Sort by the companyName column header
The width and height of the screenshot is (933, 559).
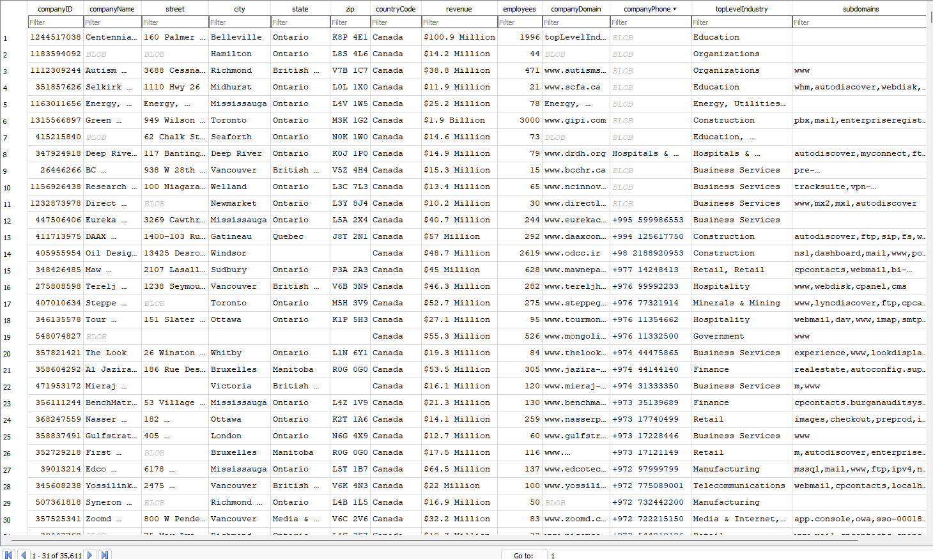112,9
